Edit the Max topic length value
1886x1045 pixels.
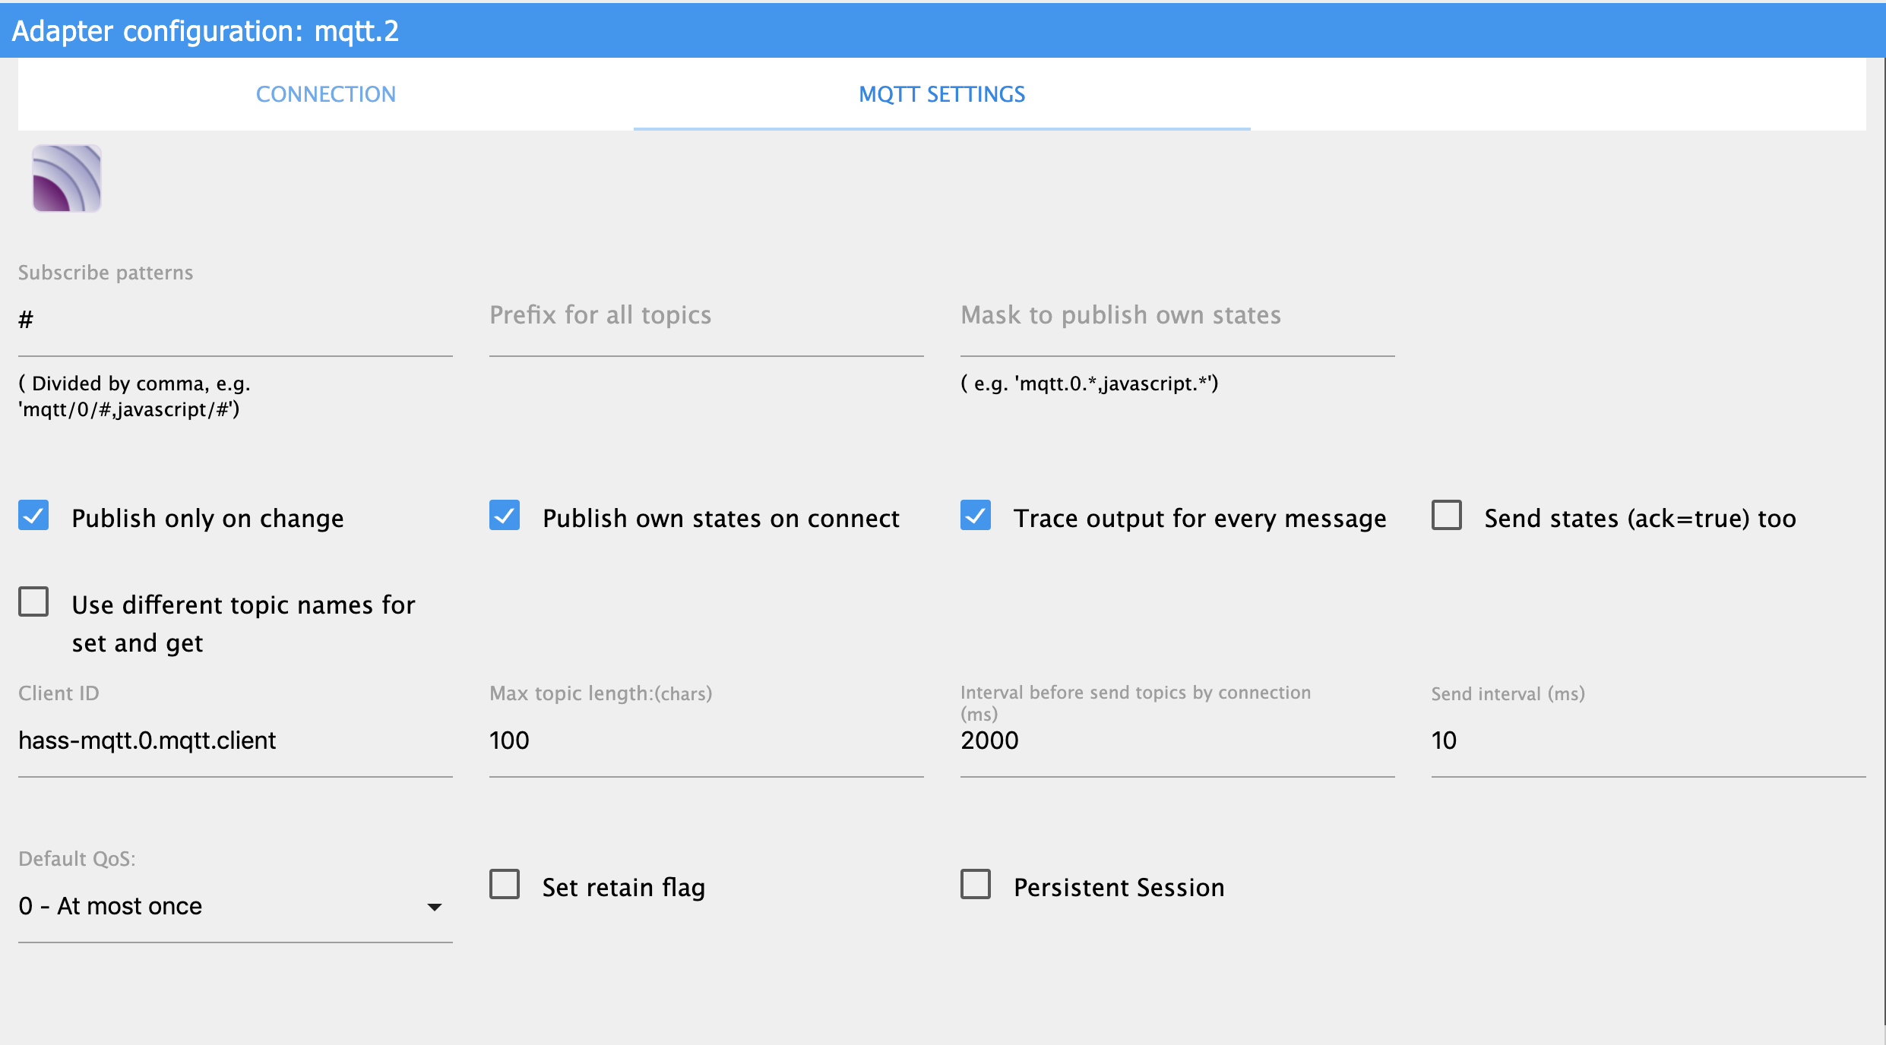[x=706, y=740]
